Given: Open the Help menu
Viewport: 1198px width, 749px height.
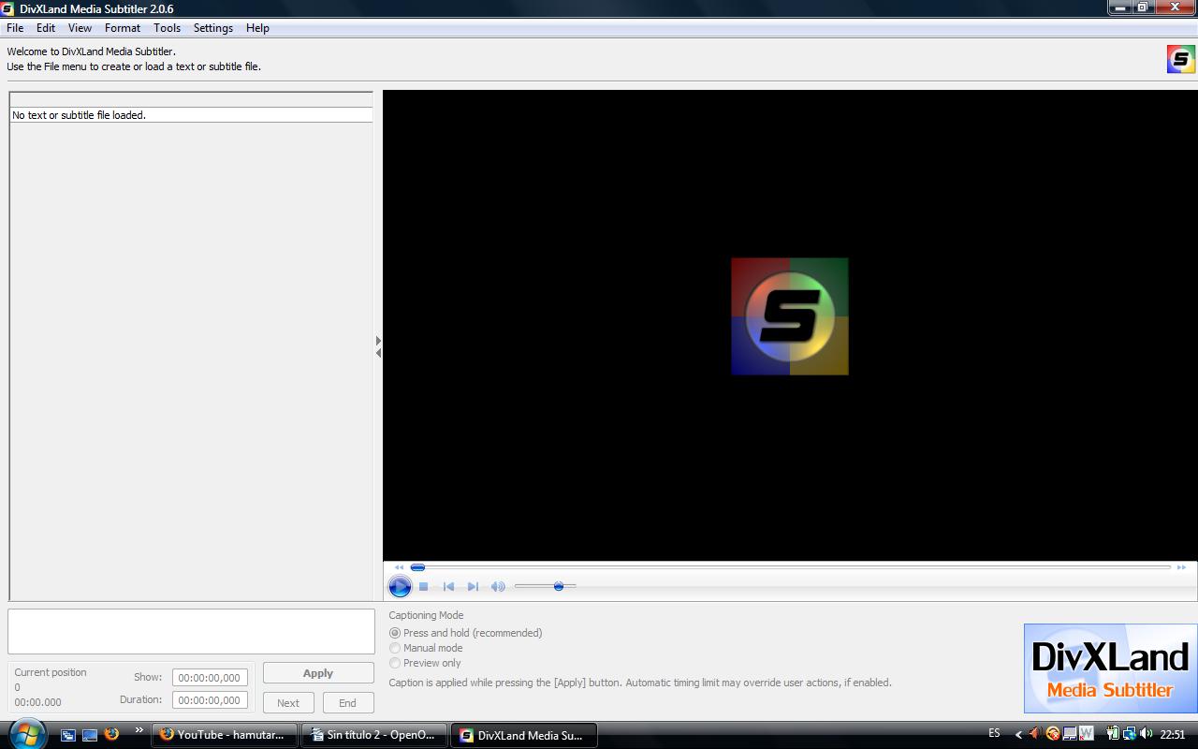Looking at the screenshot, I should click(x=257, y=28).
